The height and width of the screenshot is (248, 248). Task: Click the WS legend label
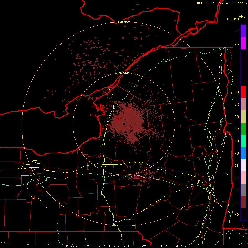click(x=237, y=153)
